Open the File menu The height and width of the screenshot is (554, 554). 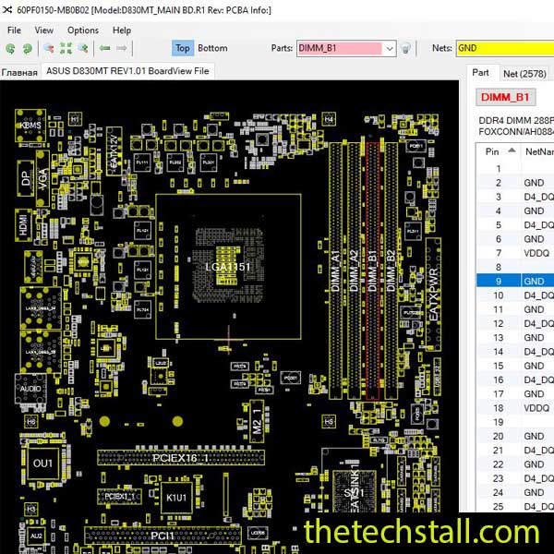click(x=15, y=30)
